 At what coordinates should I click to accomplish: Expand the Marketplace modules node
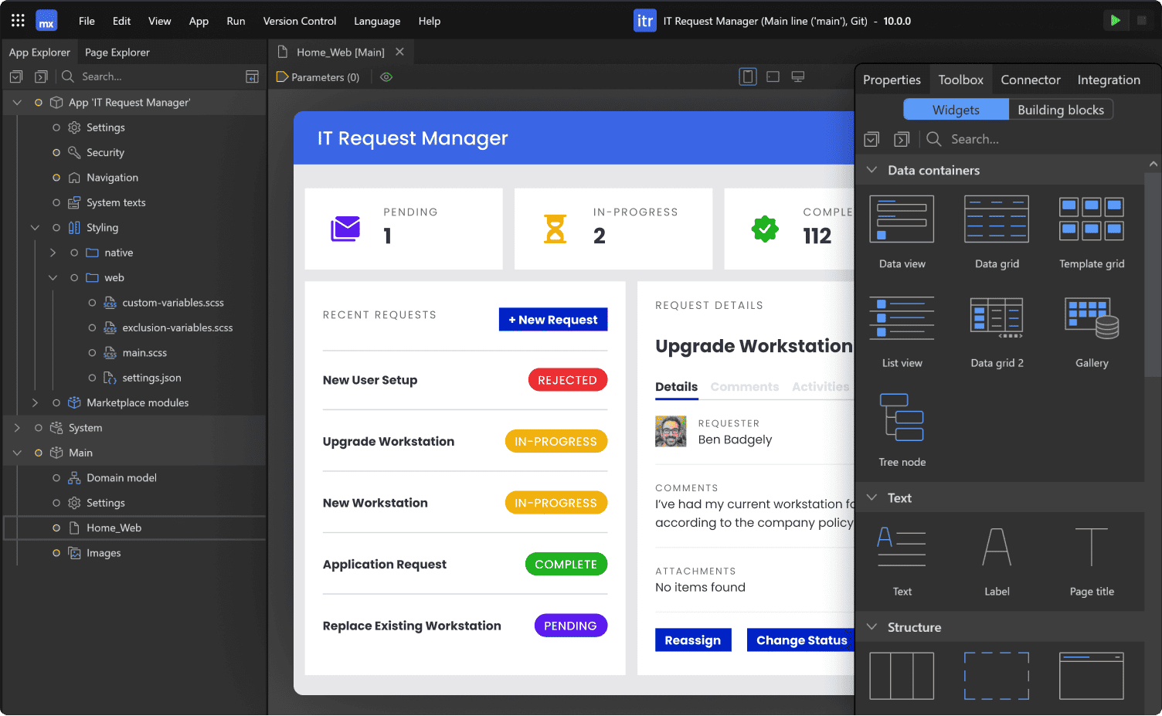point(35,402)
